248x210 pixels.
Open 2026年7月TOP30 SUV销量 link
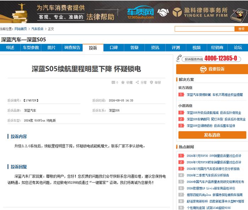(x=214, y=156)
